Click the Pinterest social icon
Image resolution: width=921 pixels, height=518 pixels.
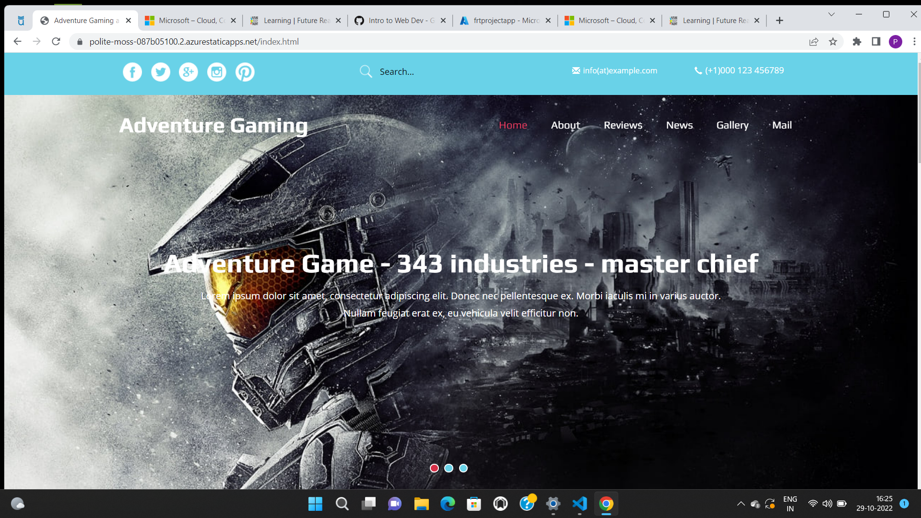pos(245,72)
